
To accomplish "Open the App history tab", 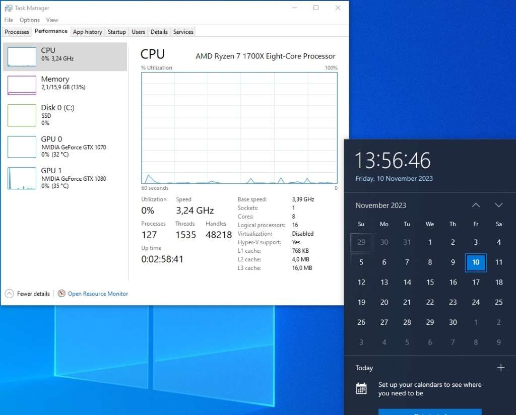I will pyautogui.click(x=87, y=32).
